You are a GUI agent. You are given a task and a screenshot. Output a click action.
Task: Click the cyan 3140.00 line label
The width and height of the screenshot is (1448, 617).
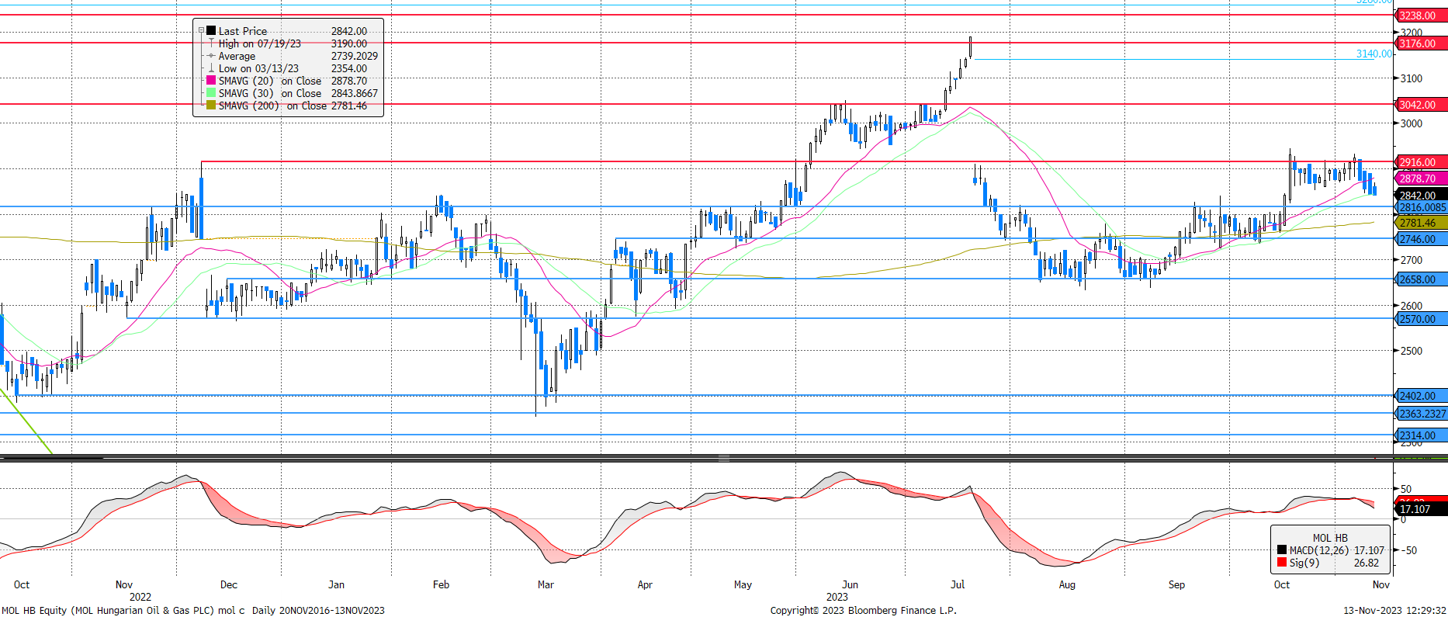click(1374, 54)
